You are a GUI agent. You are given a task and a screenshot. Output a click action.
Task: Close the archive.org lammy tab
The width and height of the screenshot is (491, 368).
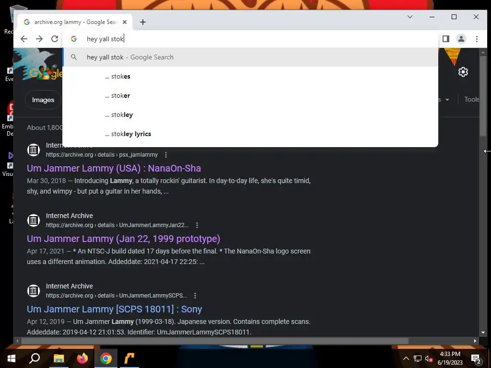[125, 22]
